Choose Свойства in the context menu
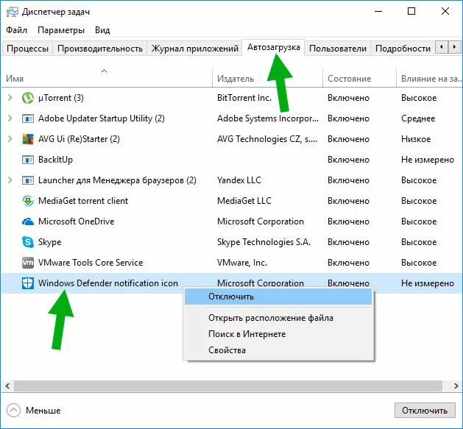This screenshot has width=463, height=429. [278, 350]
